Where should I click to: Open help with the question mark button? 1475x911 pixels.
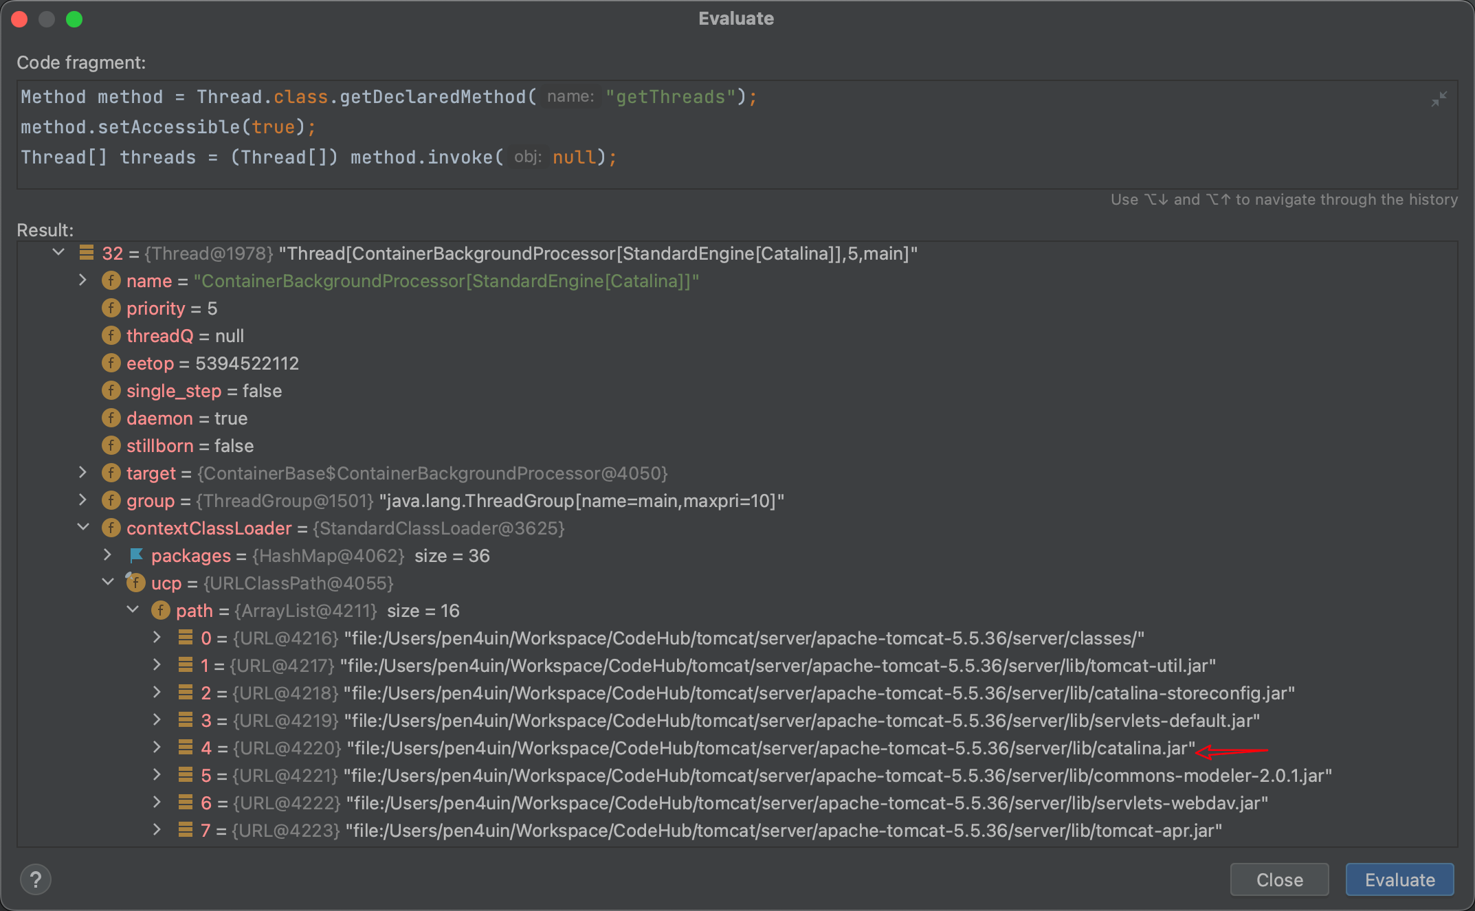[36, 879]
